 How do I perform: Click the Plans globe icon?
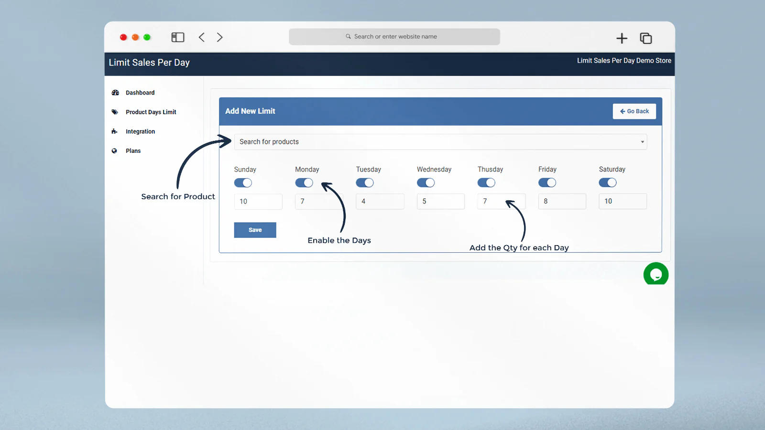tap(114, 151)
